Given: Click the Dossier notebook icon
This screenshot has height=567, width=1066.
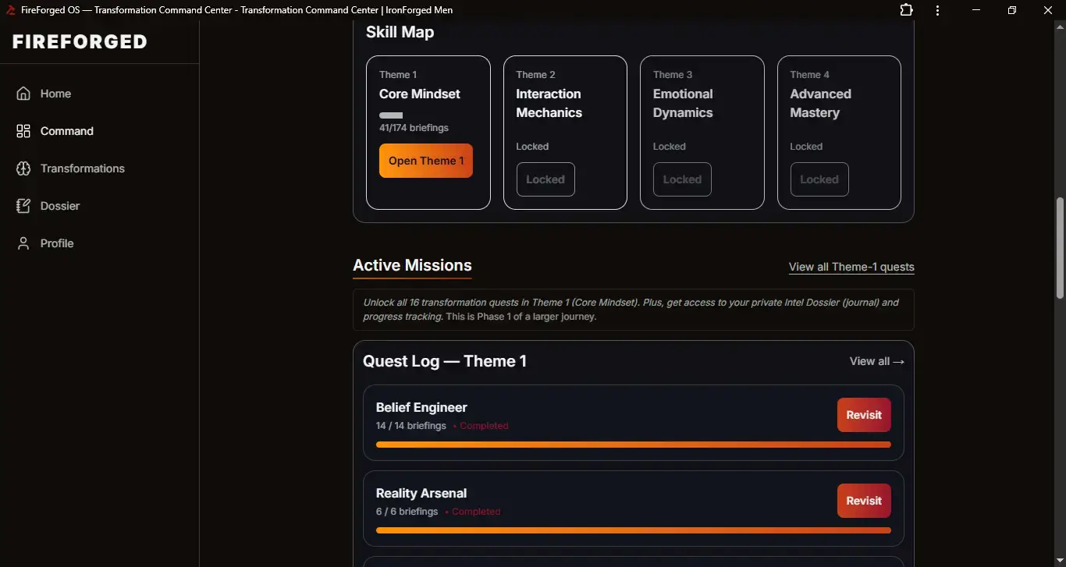Looking at the screenshot, I should (23, 206).
